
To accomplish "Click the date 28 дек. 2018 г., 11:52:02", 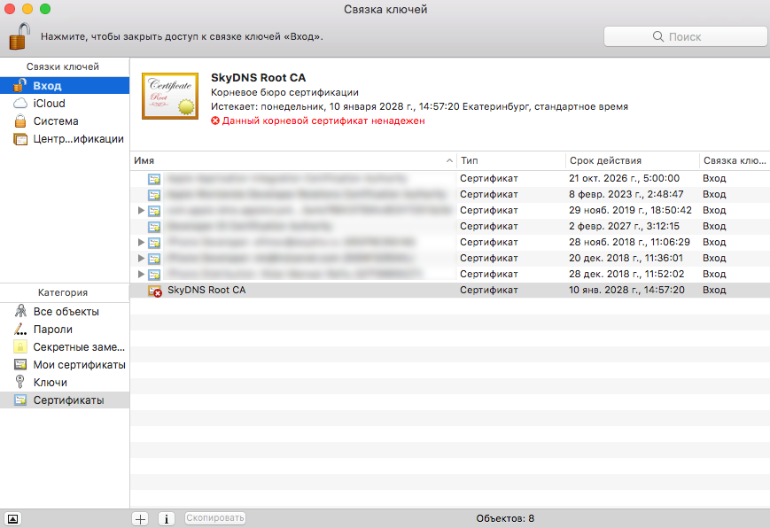I will tap(626, 274).
